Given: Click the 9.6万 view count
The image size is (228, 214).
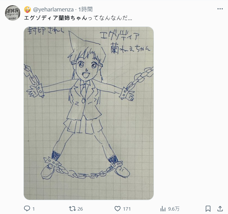Looking at the screenshot, I should tap(174, 209).
